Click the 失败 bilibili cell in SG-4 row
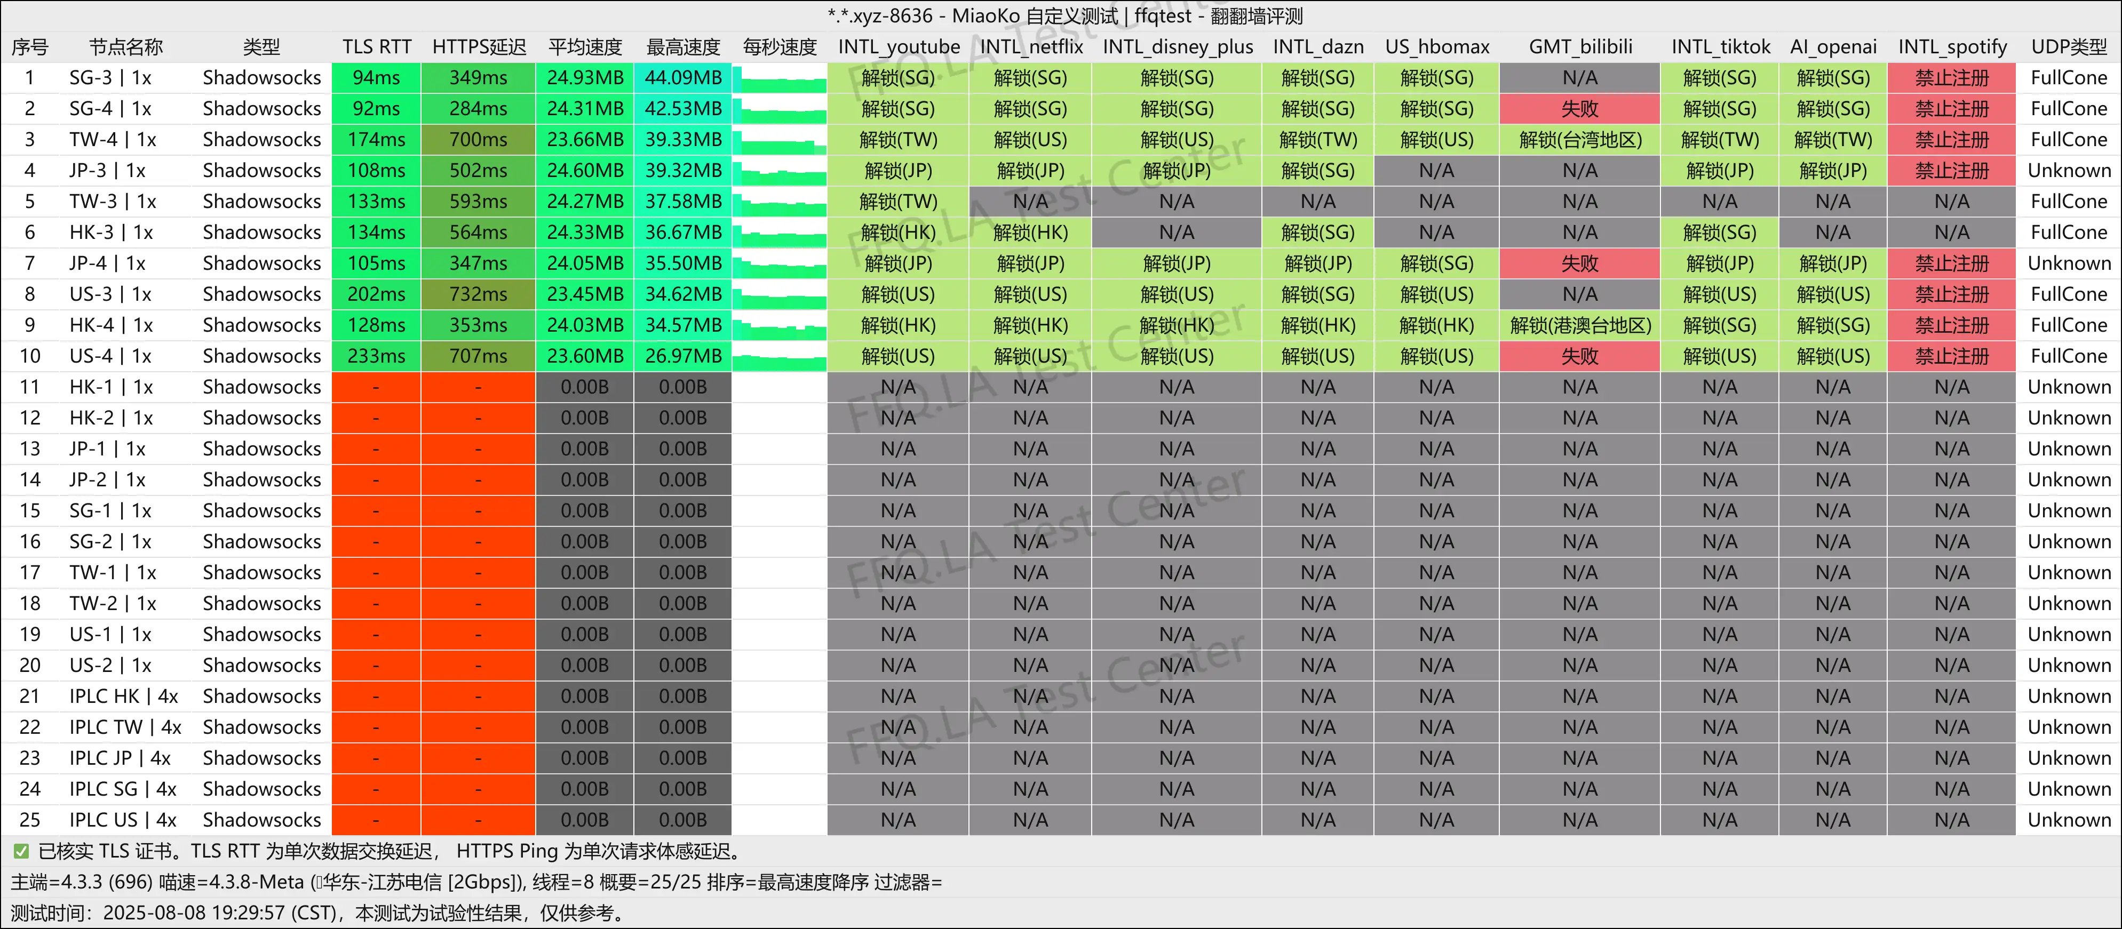The image size is (2122, 929). tap(1581, 109)
